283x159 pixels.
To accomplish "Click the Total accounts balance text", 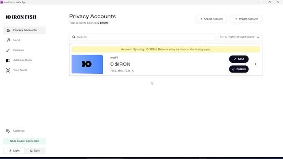I will tap(88, 23).
